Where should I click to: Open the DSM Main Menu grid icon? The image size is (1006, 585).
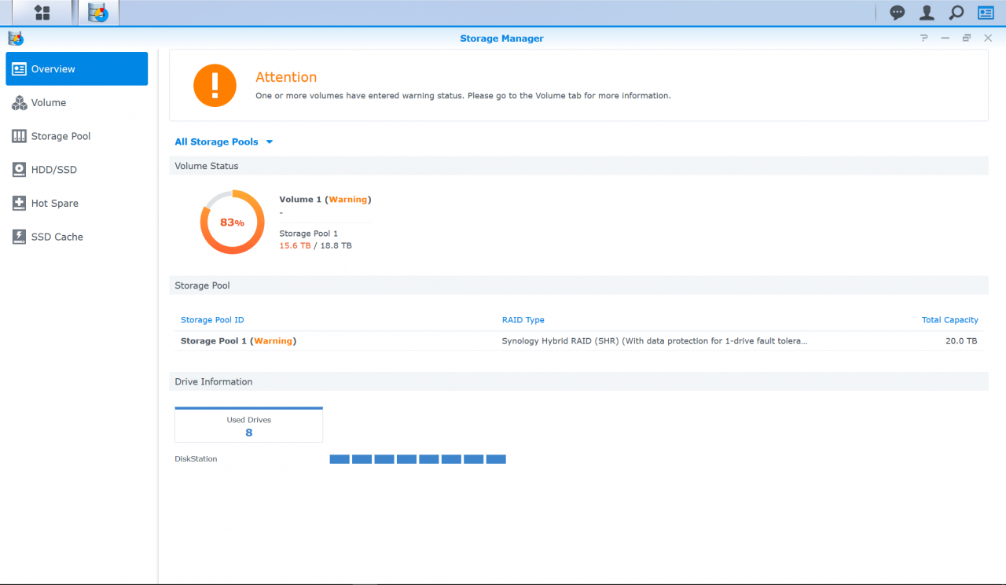click(x=42, y=13)
